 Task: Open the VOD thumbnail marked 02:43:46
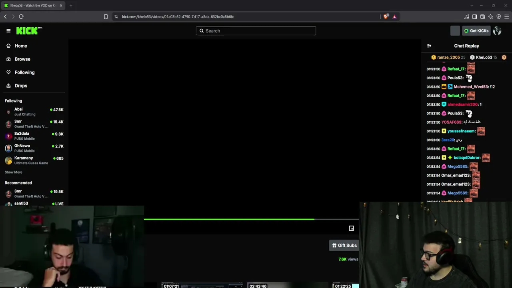[287, 285]
